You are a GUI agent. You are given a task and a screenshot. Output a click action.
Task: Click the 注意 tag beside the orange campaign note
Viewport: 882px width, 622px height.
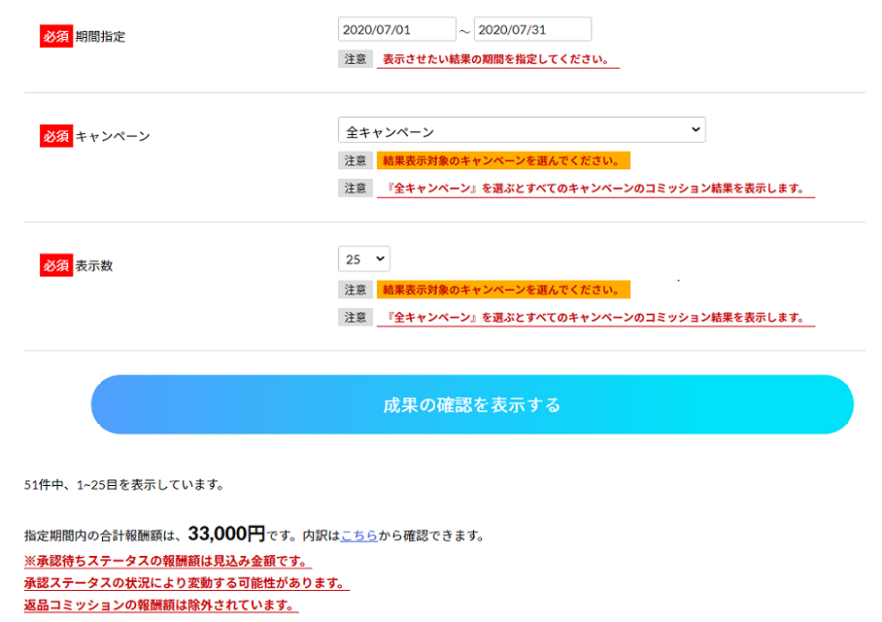pos(356,160)
